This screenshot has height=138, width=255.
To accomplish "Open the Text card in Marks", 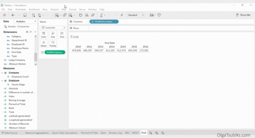I will coord(62,34).
